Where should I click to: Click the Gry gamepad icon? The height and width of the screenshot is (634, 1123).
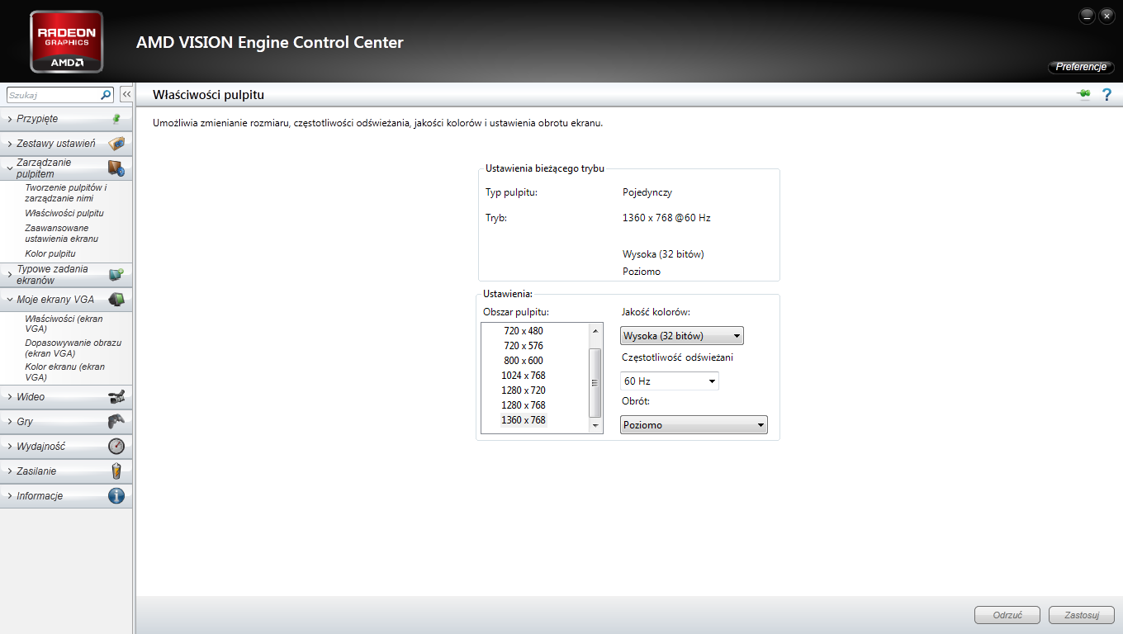point(116,422)
